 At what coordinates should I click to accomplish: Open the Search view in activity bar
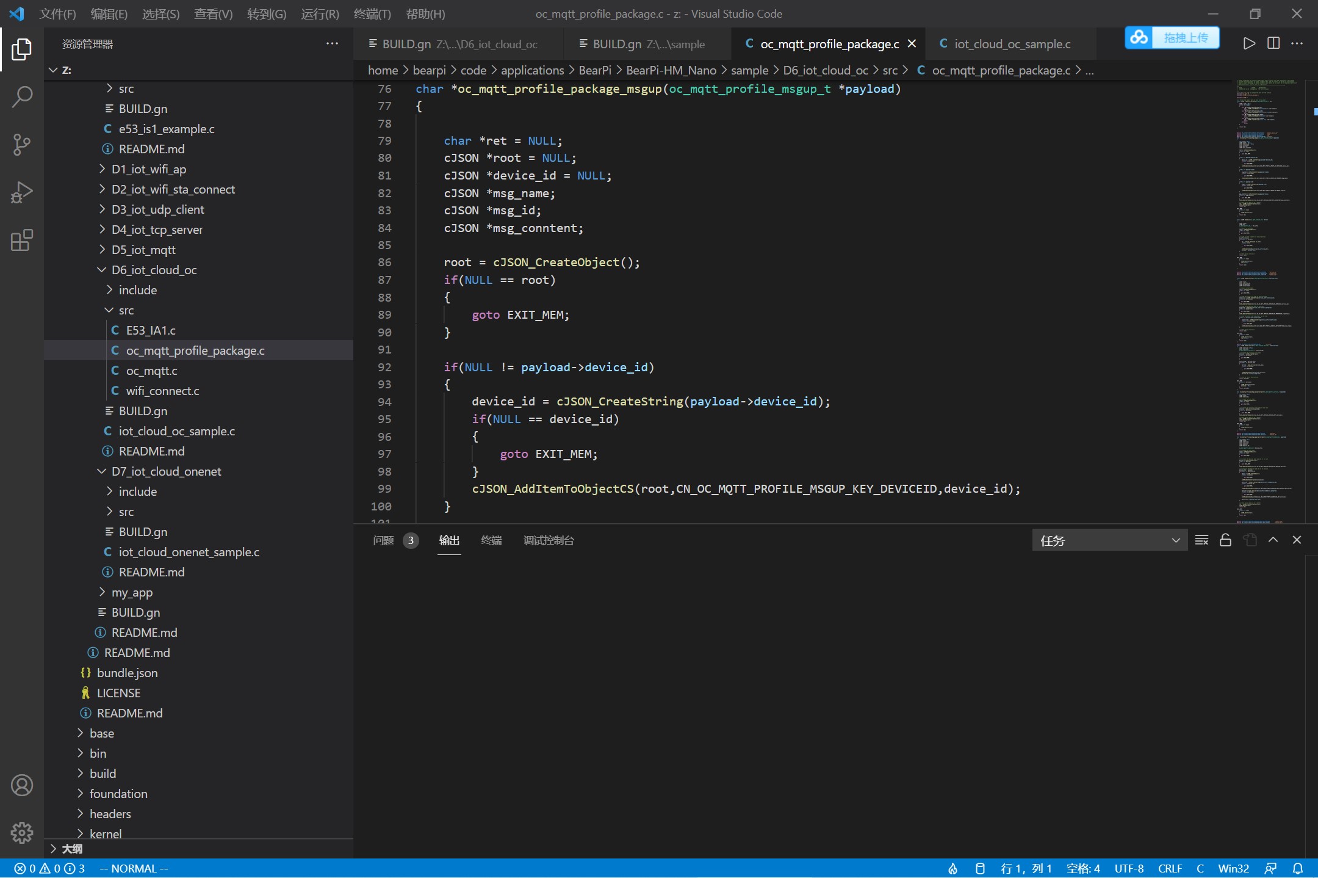click(22, 96)
